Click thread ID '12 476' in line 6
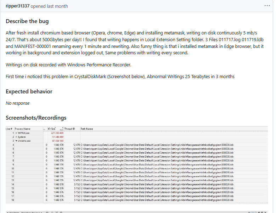The width and height of the screenshot is (276, 213). pos(77,153)
